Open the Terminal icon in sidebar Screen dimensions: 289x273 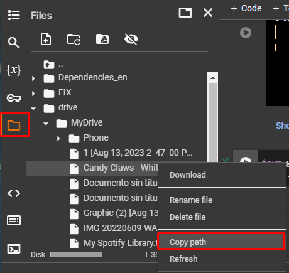[x=14, y=249]
